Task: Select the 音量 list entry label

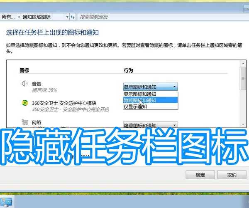Action: (37, 84)
